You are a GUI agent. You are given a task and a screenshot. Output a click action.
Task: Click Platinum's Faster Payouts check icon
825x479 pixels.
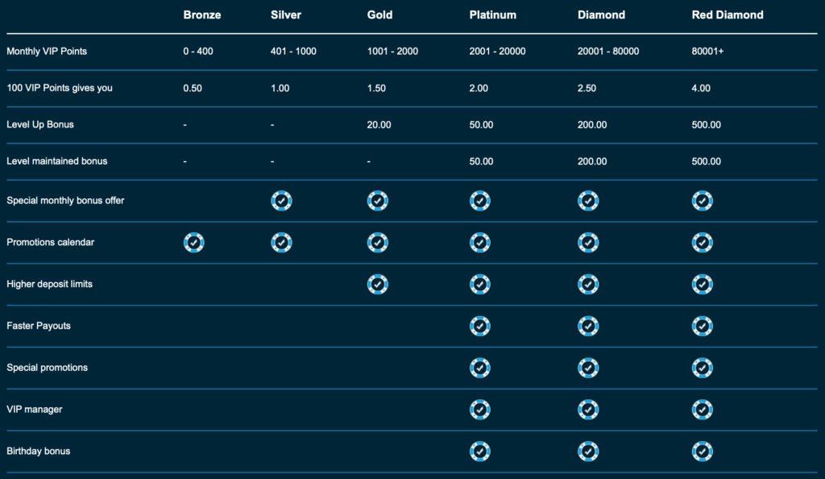[480, 326]
